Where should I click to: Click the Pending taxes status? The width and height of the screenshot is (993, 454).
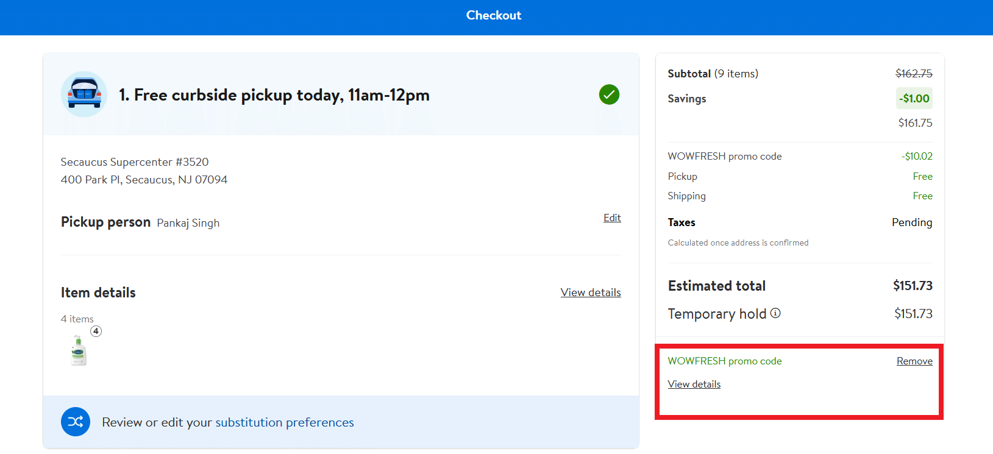click(x=911, y=222)
